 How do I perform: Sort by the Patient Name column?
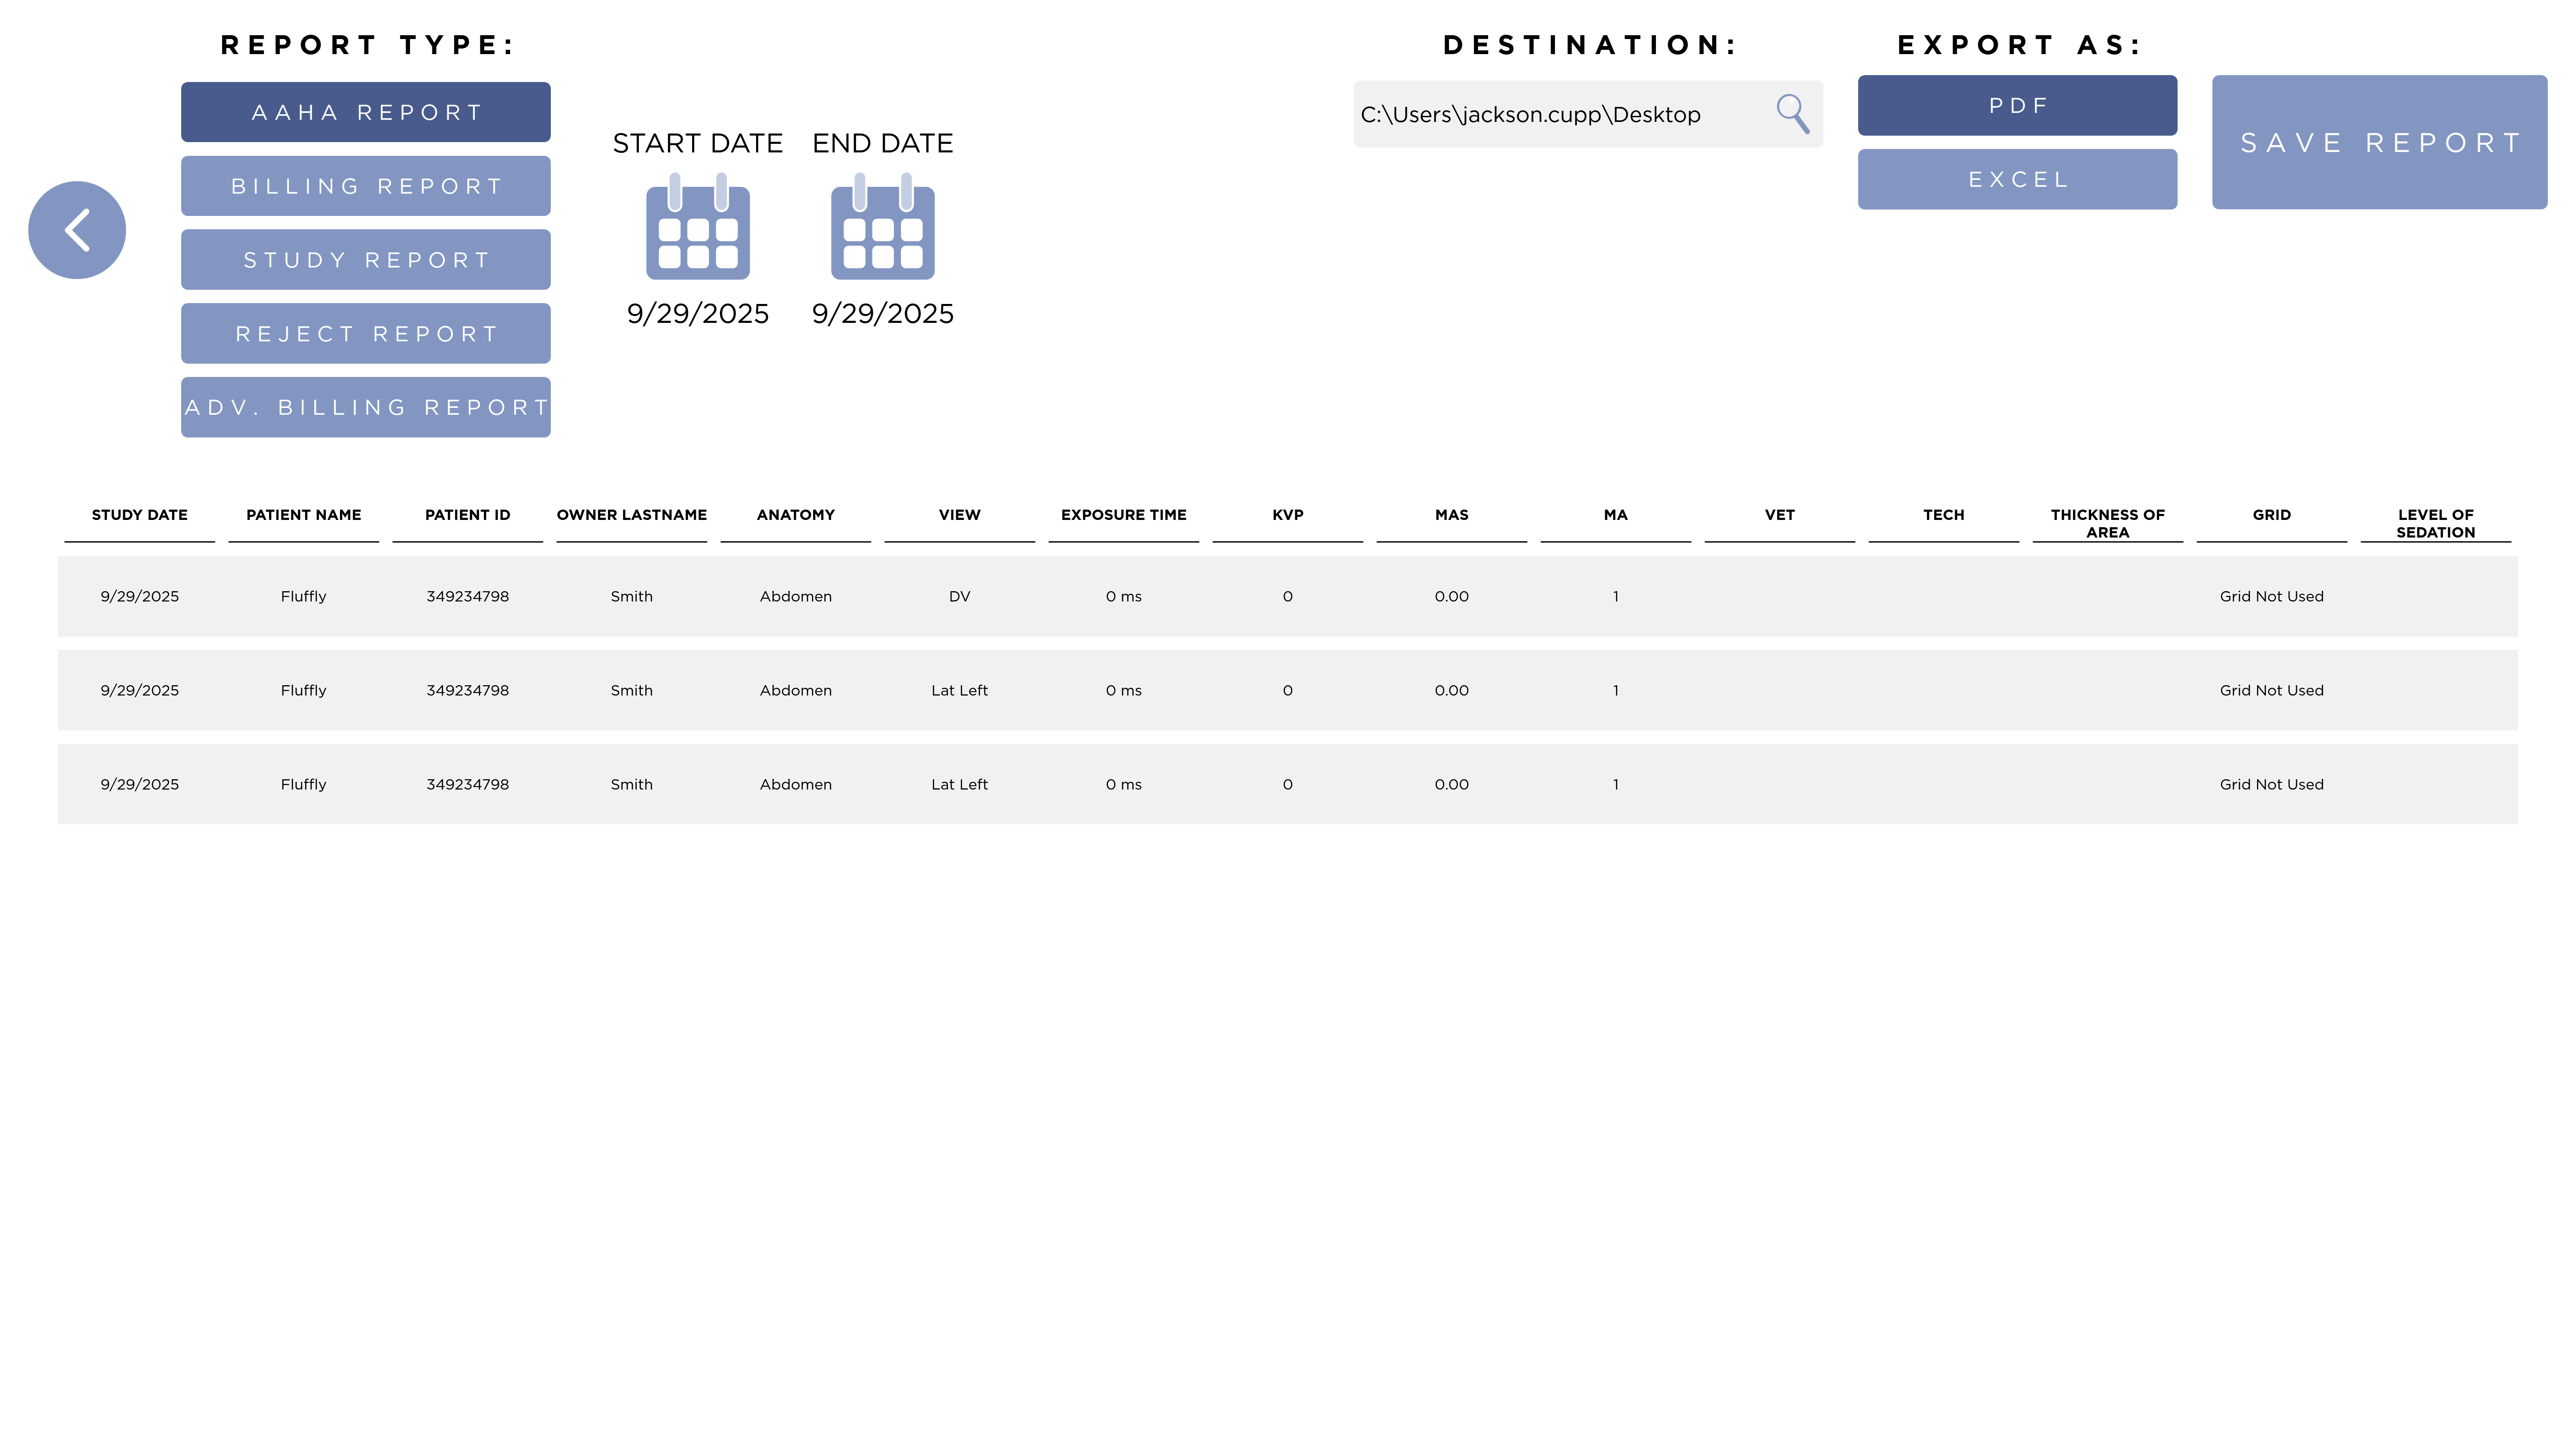[303, 515]
